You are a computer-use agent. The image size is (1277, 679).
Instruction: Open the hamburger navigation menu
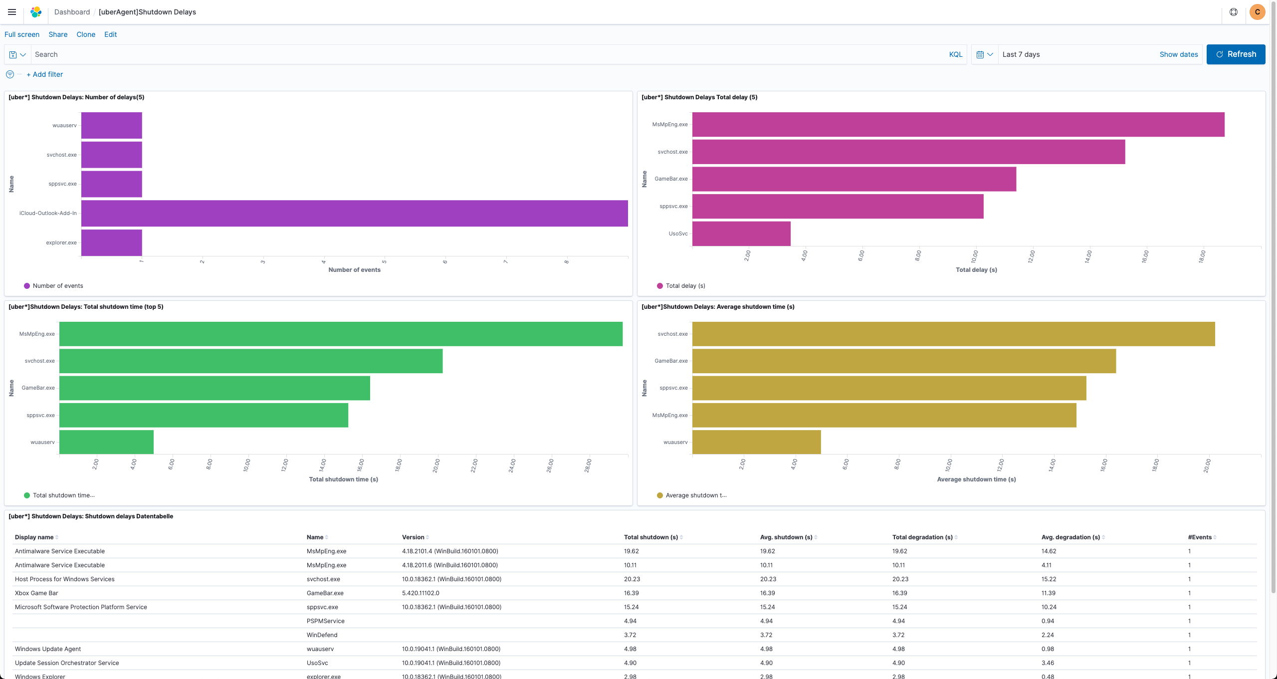12,12
